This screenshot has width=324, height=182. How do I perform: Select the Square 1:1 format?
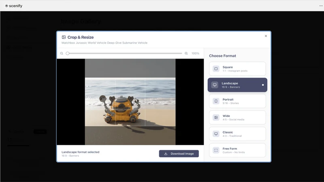click(237, 69)
